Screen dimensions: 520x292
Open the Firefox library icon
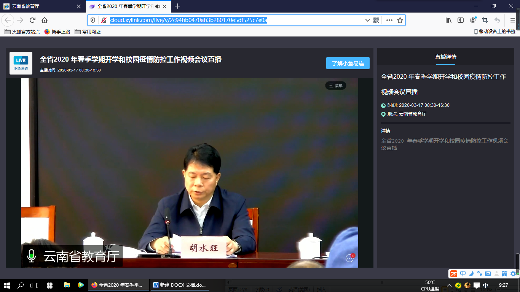448,20
